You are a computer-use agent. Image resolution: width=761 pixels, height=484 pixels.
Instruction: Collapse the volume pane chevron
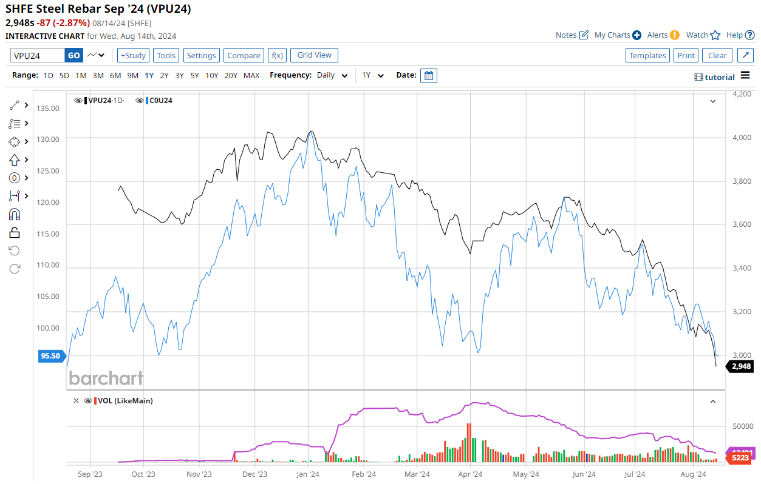pyautogui.click(x=713, y=401)
